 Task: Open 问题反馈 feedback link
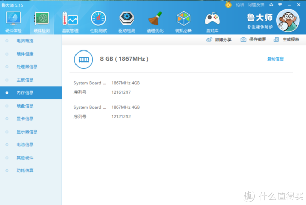pyautogui.click(x=256, y=5)
